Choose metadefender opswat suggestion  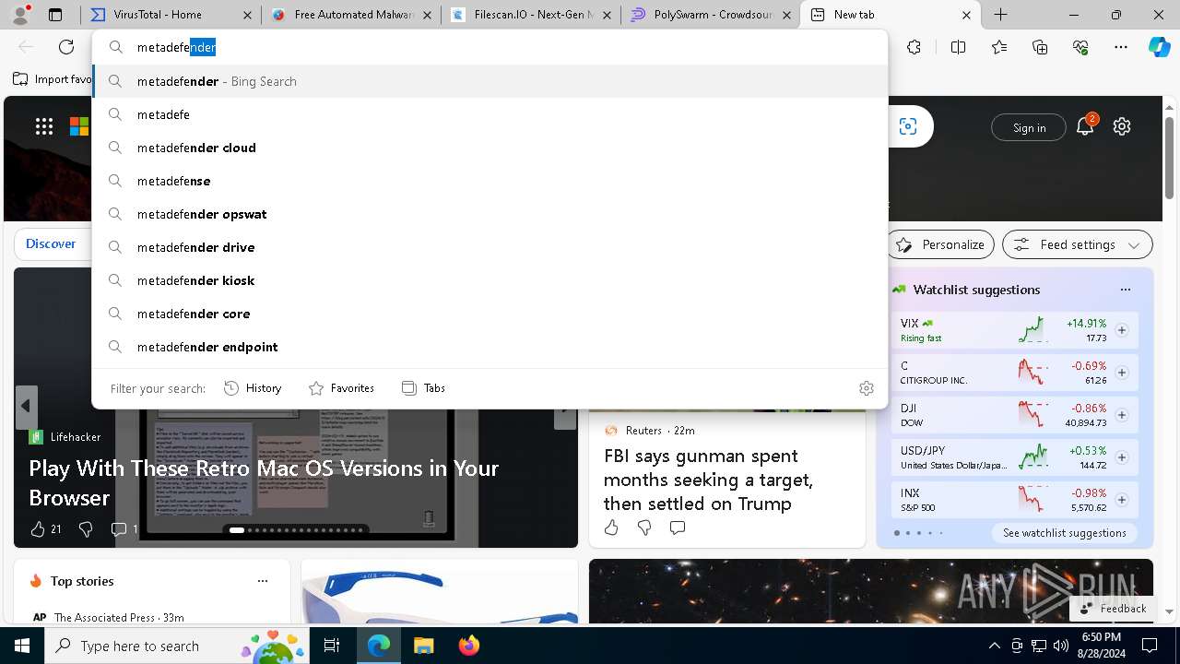click(490, 214)
